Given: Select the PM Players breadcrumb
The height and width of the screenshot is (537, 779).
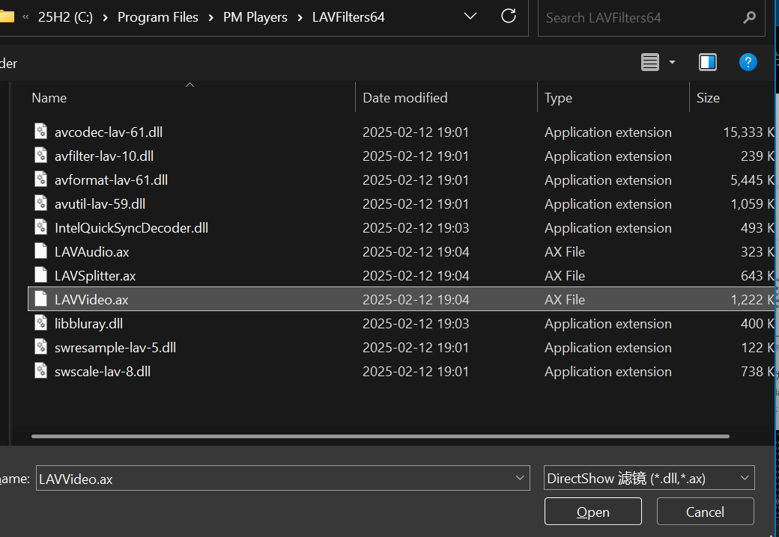Looking at the screenshot, I should [255, 17].
